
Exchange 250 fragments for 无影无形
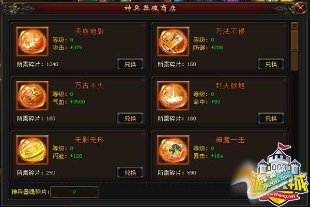coord(130,172)
